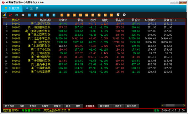
Task: Click the 连接 connection status indicator
Action: 156,111
